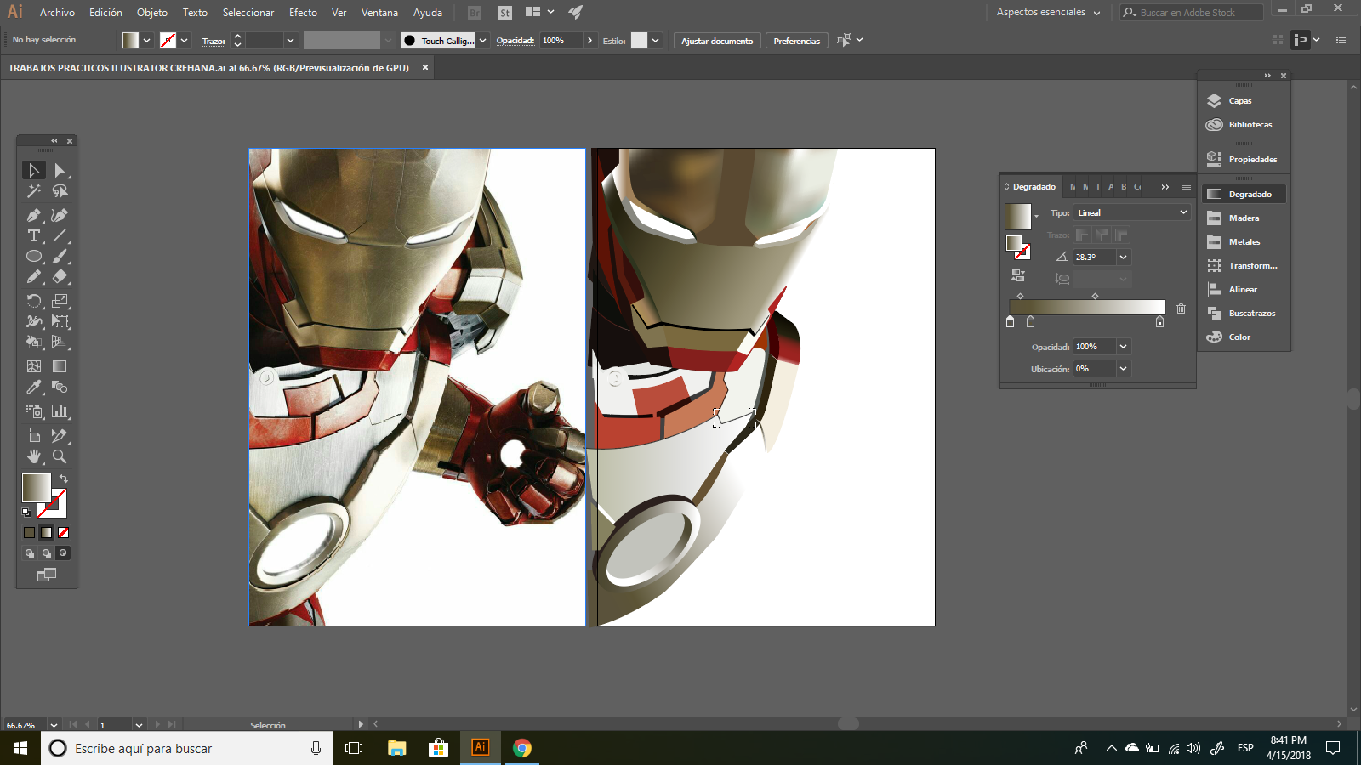Open the Efecto menu
1361x765 pixels.
tap(303, 13)
